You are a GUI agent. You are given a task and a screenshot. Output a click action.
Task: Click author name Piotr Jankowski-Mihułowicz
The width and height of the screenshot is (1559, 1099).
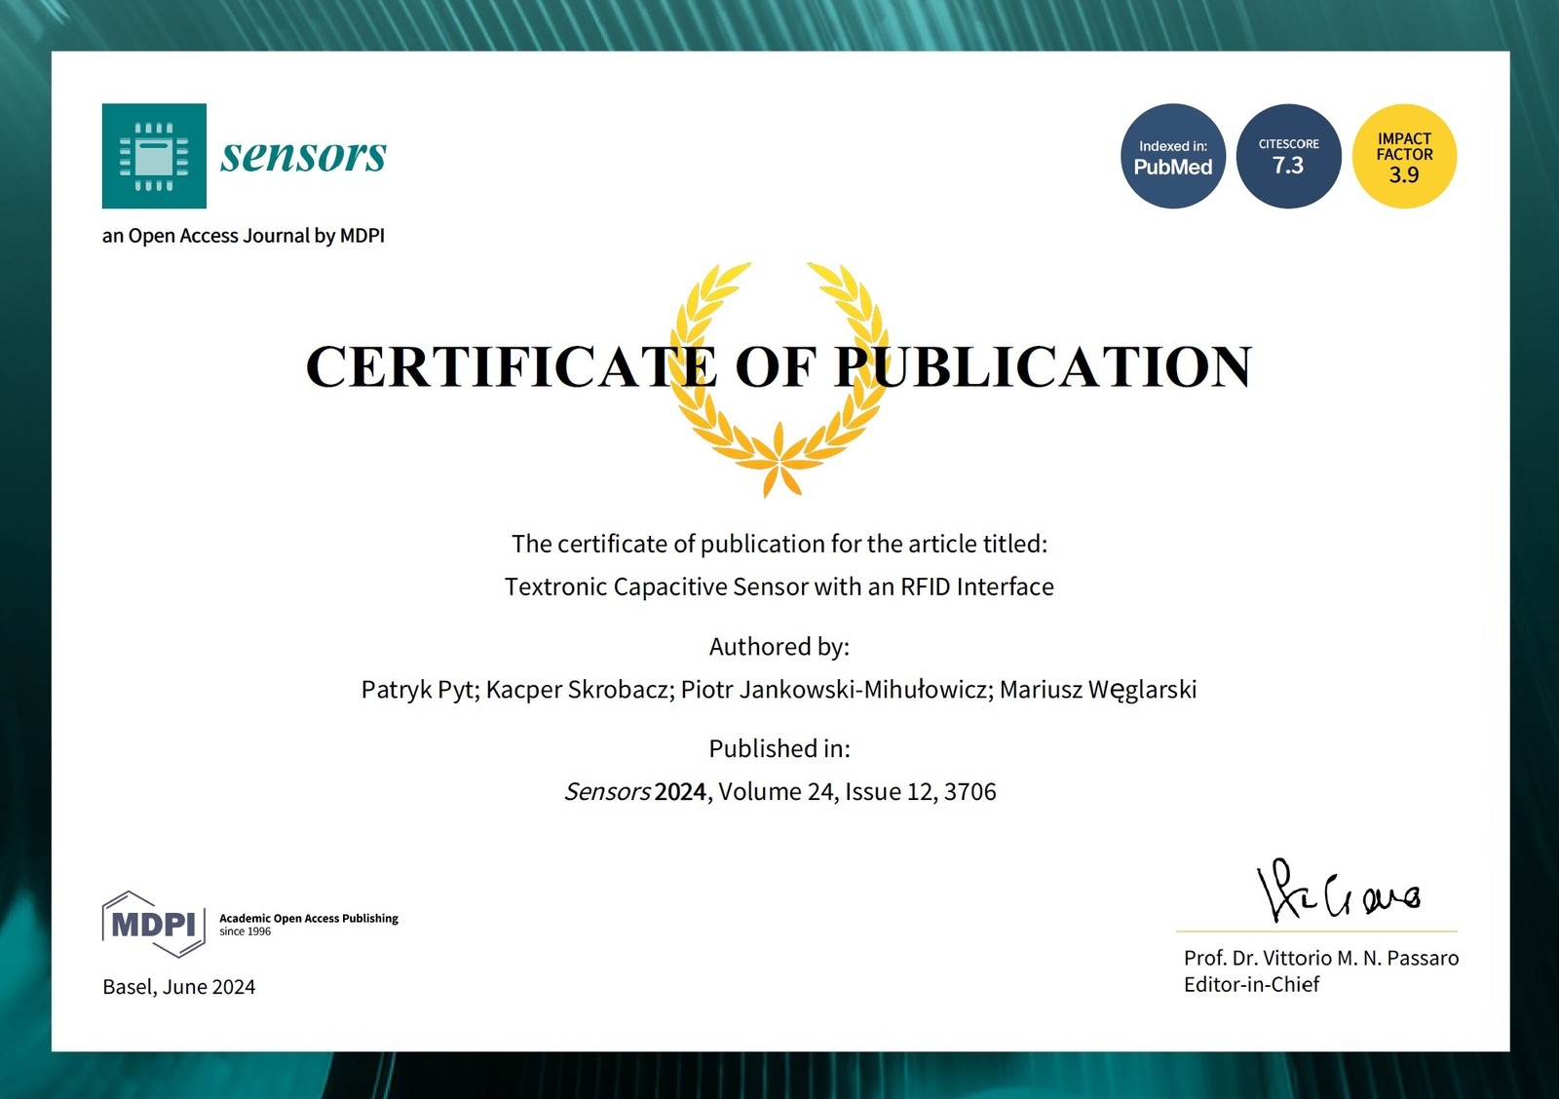(x=836, y=690)
